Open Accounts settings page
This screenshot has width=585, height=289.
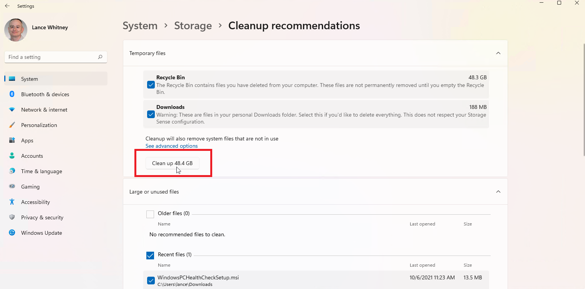point(56,156)
